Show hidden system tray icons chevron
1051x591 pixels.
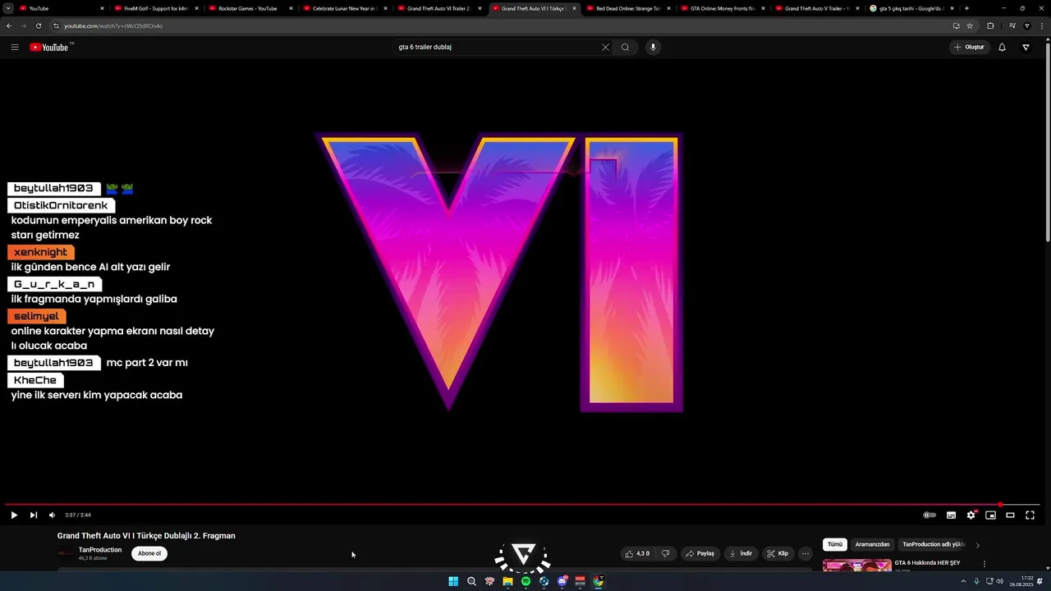(x=964, y=581)
